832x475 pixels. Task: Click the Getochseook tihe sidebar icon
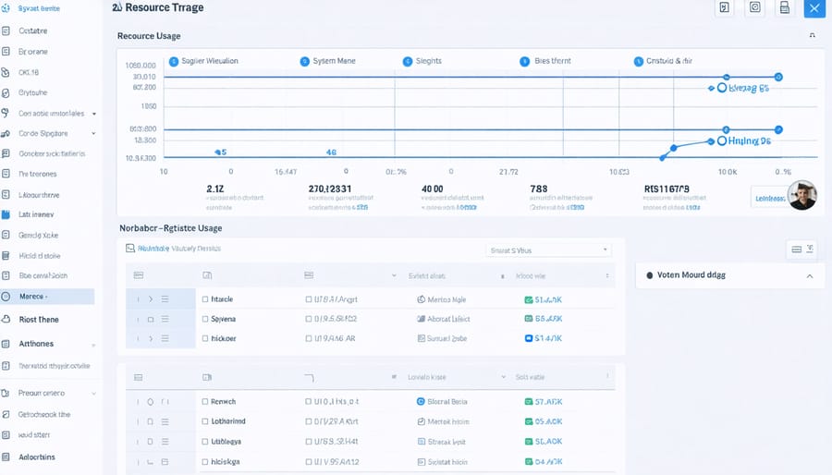[x=6, y=415]
